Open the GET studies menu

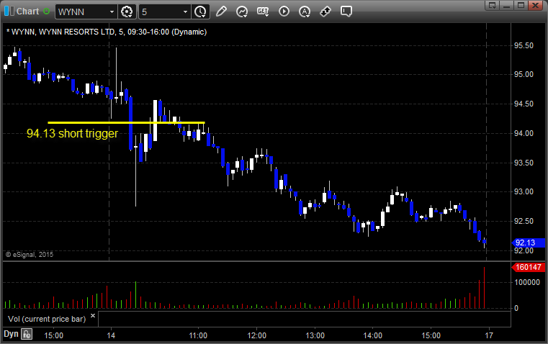tap(263, 12)
